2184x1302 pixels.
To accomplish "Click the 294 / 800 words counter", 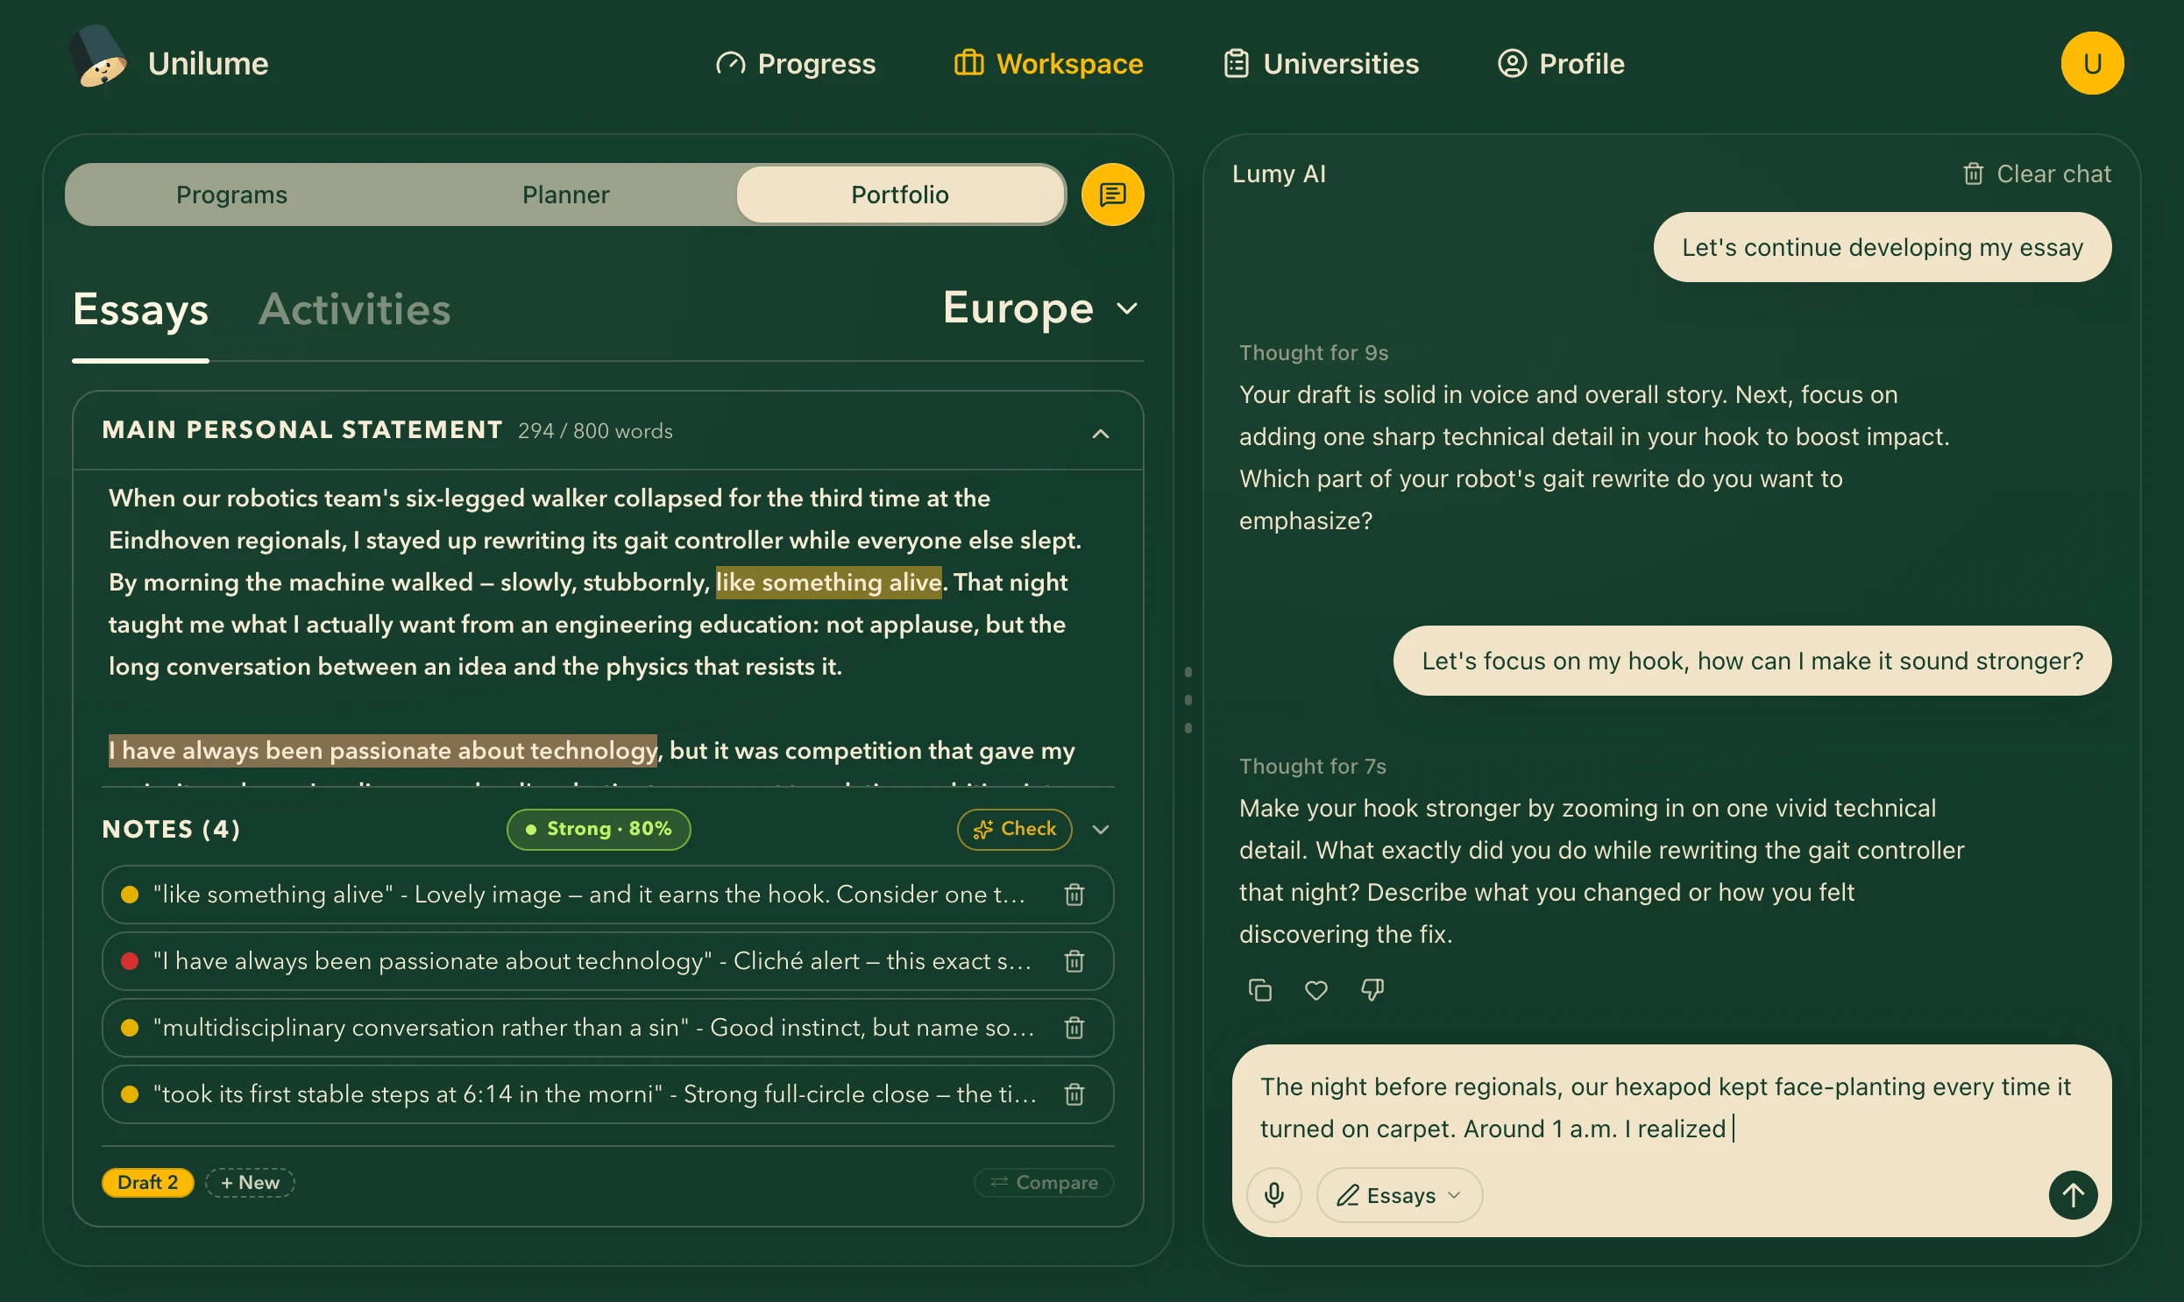I will click(x=595, y=431).
